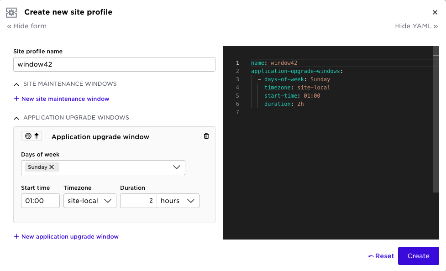Open the plus icon for new site maintenance window
This screenshot has width=446, height=271.
[x=16, y=99]
